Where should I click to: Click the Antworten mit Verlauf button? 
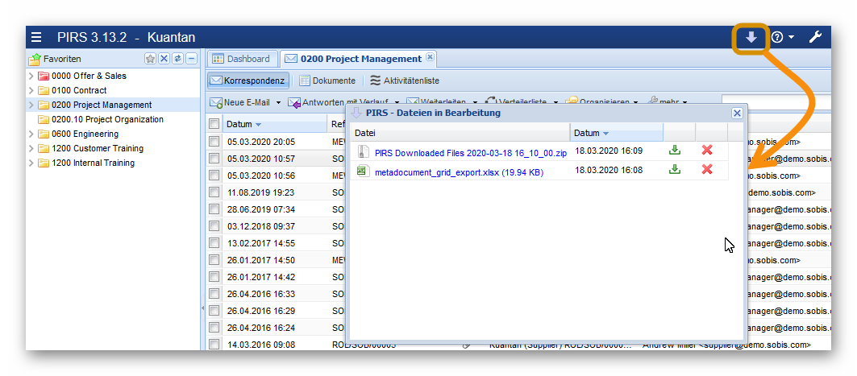(339, 102)
